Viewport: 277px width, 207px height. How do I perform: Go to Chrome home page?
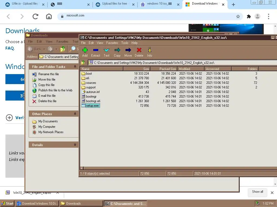(x=49, y=16)
